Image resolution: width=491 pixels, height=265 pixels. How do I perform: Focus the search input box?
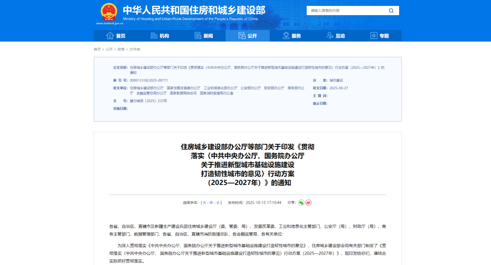tap(346, 10)
